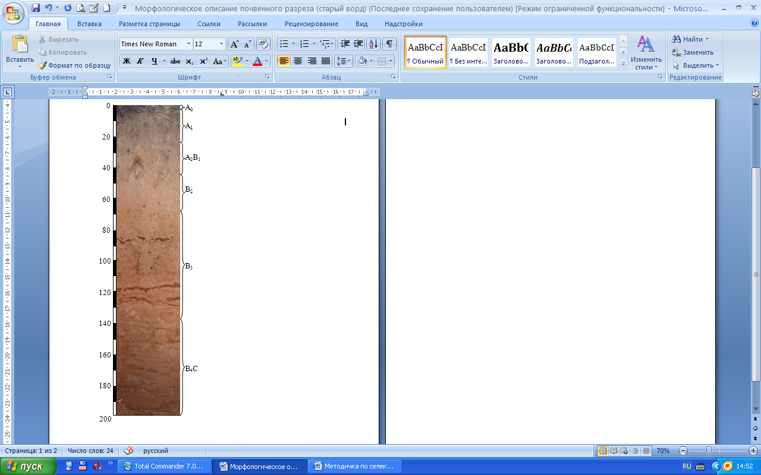Open the Clipboard group dialog launcher

pos(110,77)
